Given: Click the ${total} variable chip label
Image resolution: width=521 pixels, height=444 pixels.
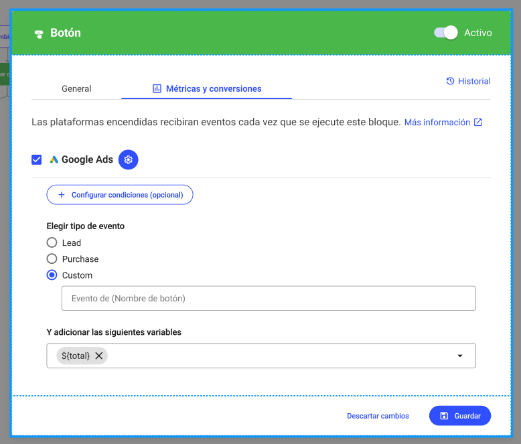Looking at the screenshot, I should 76,356.
